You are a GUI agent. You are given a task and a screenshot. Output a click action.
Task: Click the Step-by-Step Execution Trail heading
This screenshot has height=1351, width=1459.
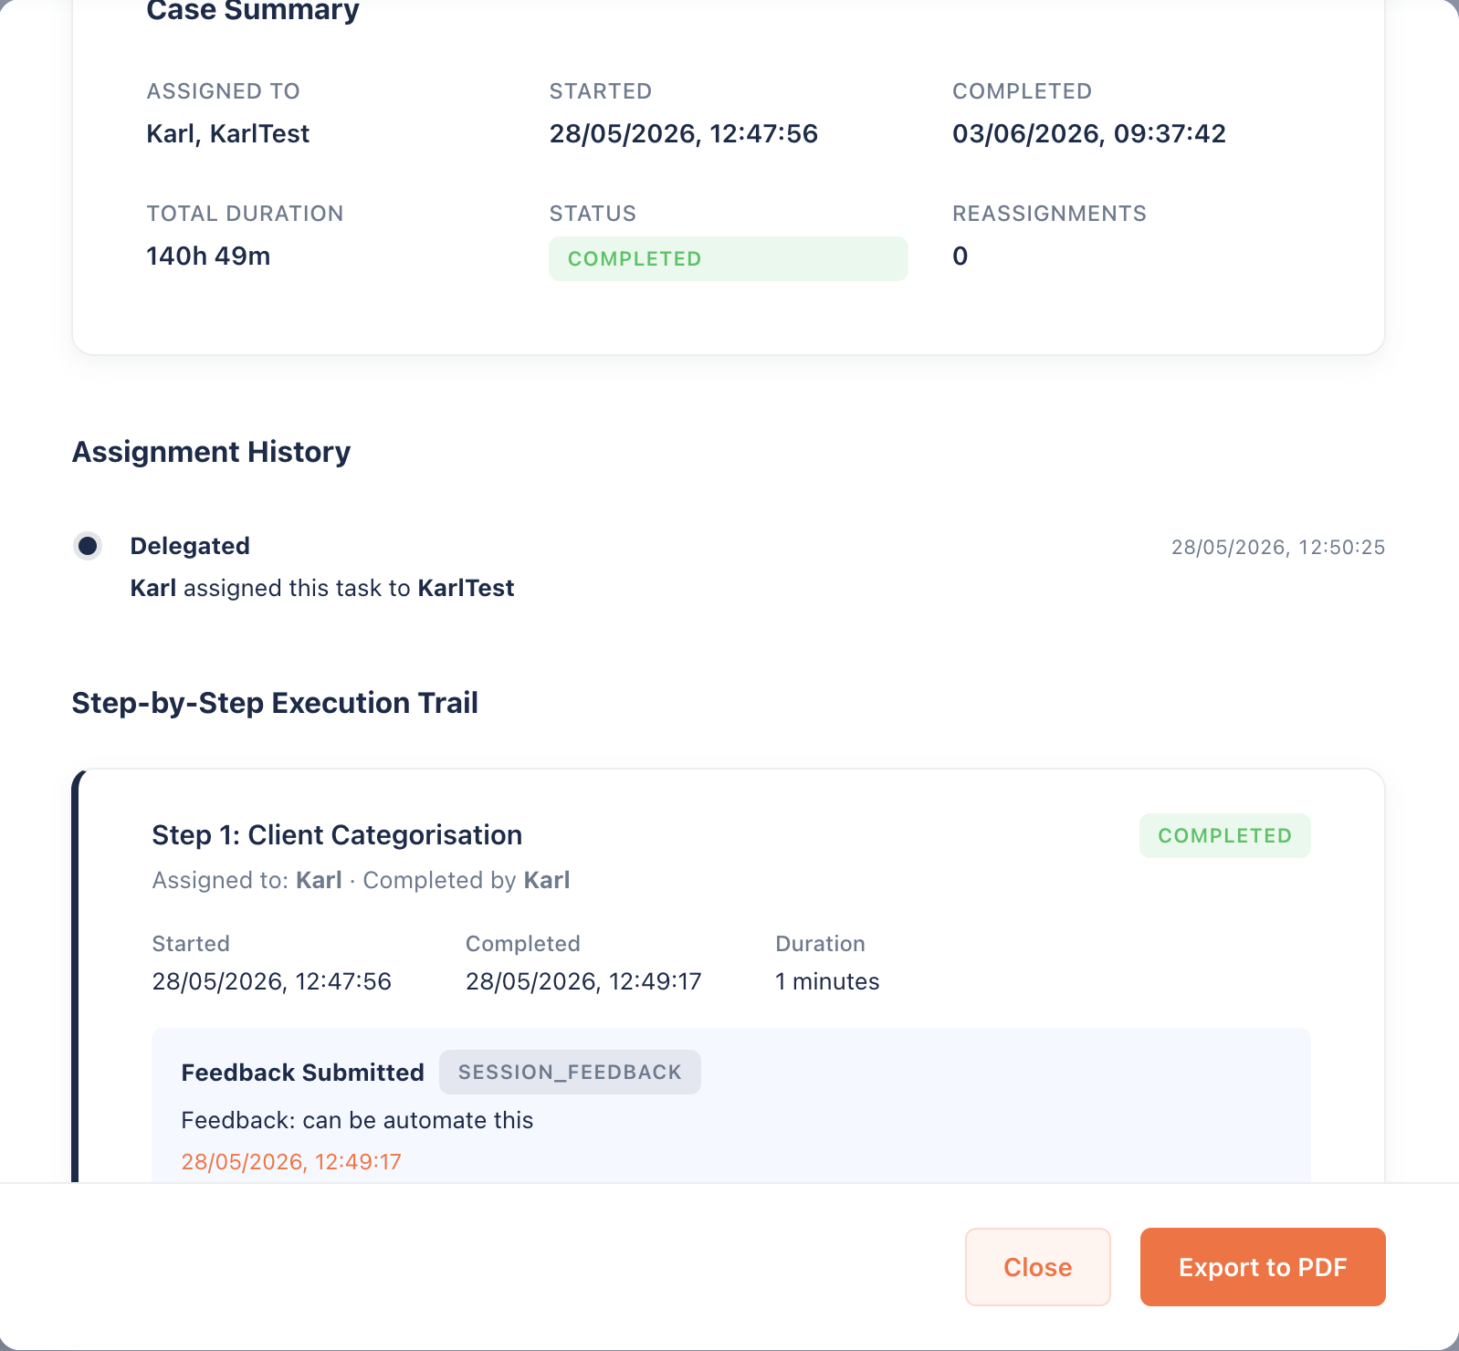275,703
